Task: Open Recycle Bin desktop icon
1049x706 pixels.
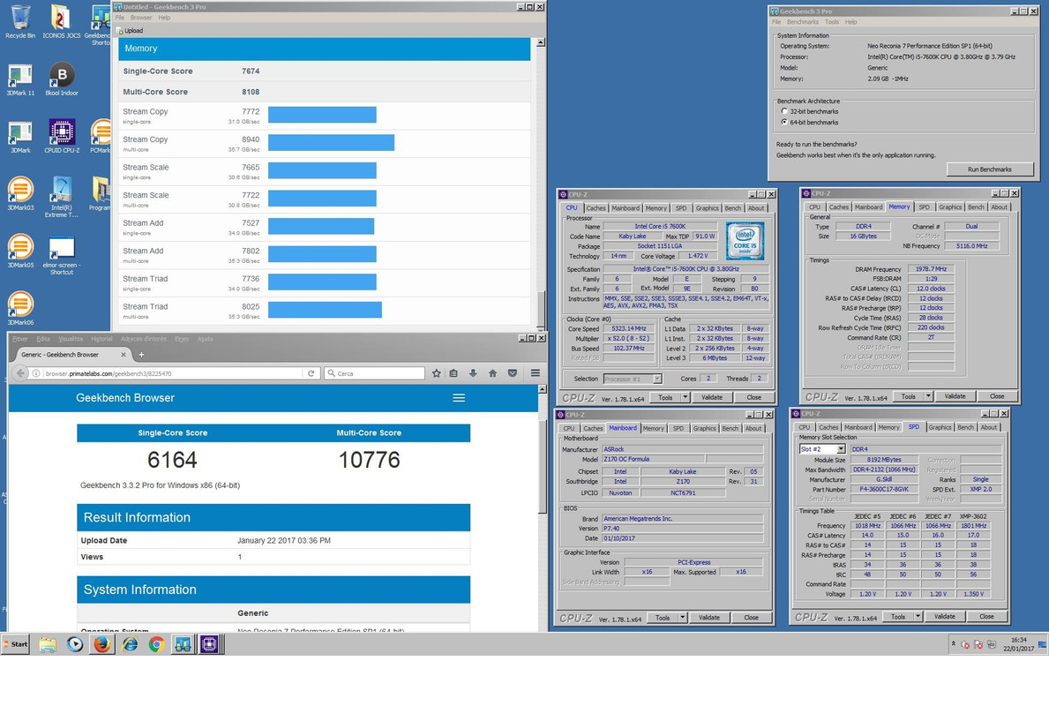Action: (20, 21)
